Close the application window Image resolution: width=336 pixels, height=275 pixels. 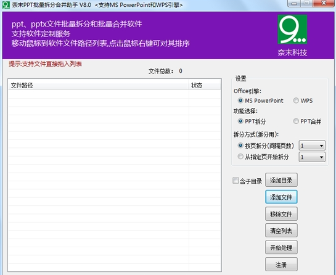coord(324,4)
